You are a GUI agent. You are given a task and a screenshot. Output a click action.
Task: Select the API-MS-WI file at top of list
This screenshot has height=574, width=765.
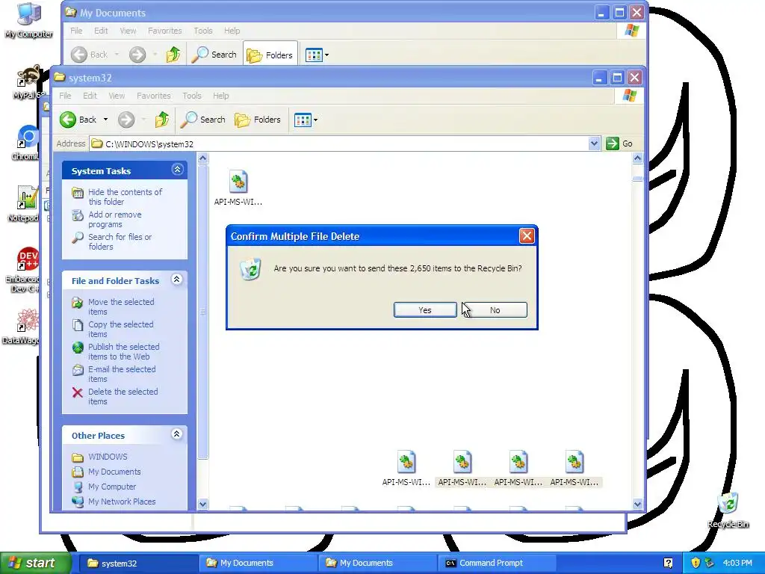point(238,188)
